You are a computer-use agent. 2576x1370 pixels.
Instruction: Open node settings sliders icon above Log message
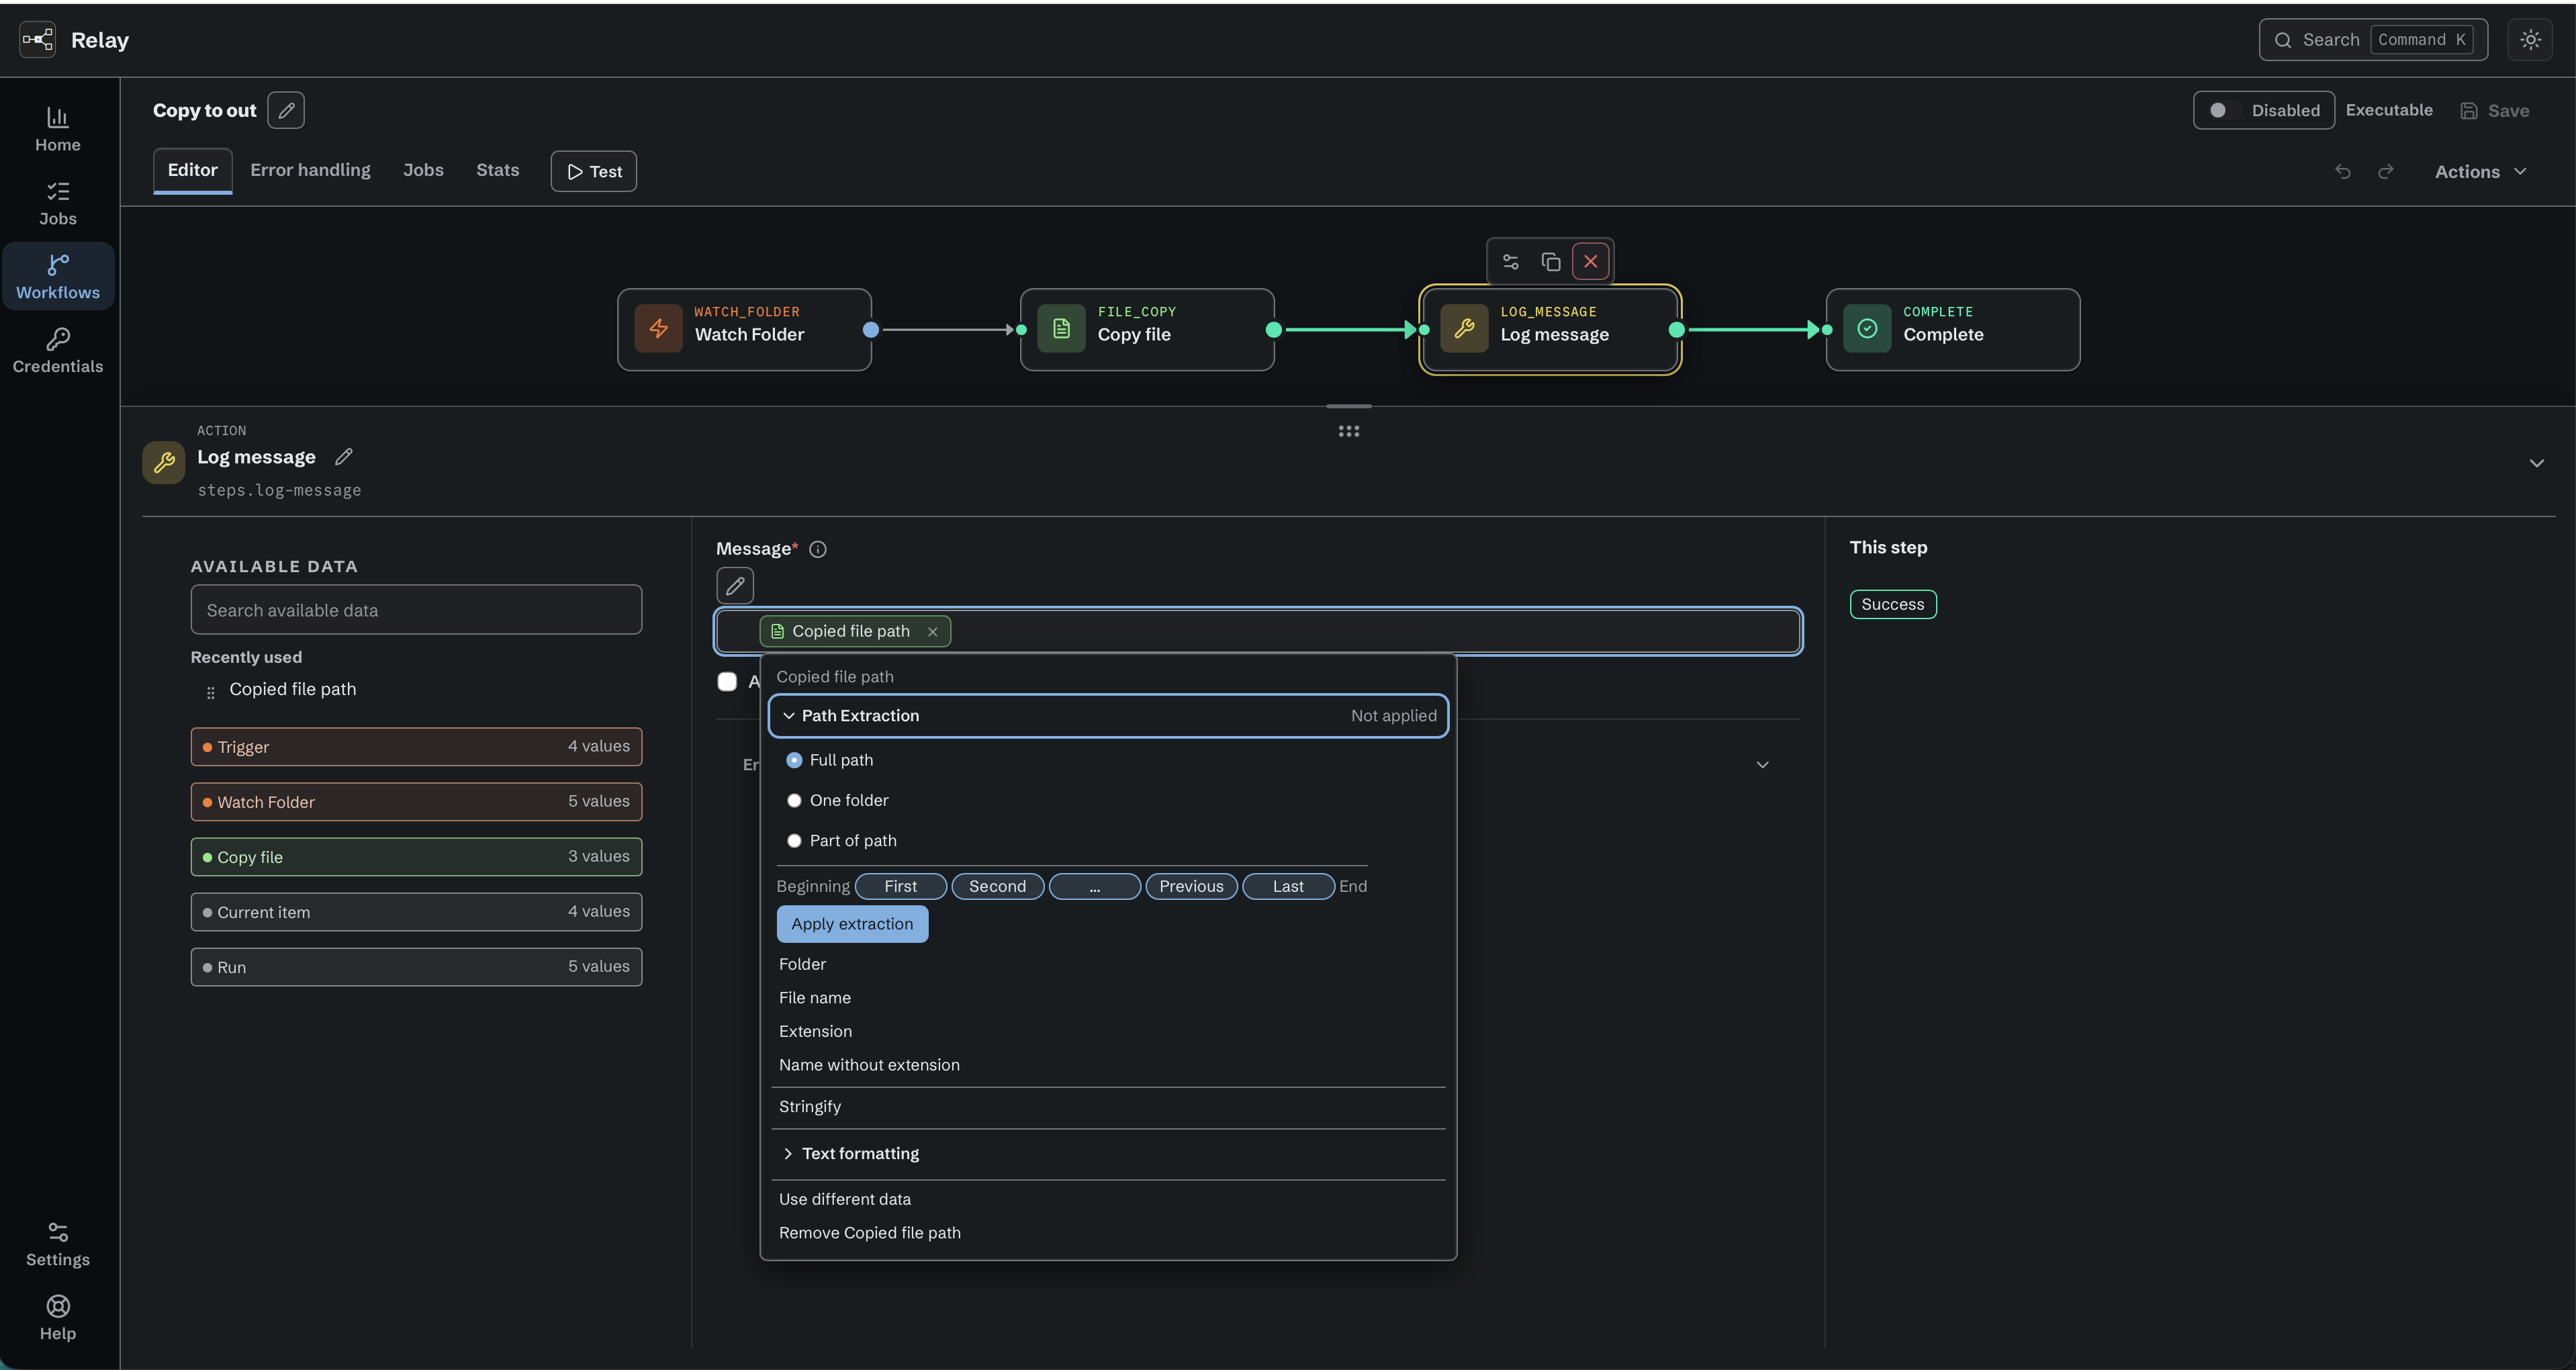click(x=1511, y=262)
